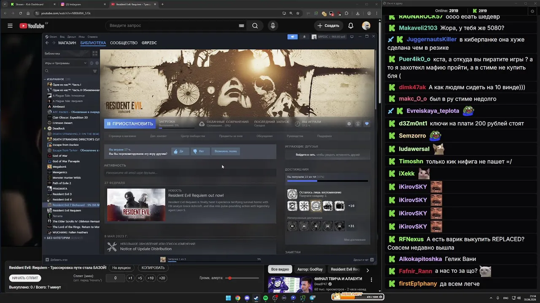Open Steam from Windows taskbar

[x=256, y=298]
